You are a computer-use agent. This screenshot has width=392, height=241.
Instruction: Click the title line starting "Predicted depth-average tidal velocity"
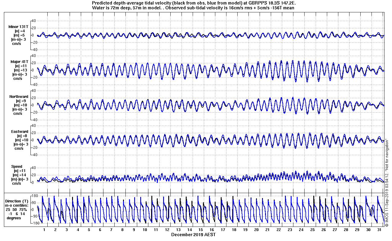[x=194, y=3]
